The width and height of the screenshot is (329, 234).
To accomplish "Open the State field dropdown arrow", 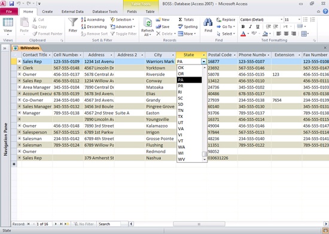I will [204, 62].
